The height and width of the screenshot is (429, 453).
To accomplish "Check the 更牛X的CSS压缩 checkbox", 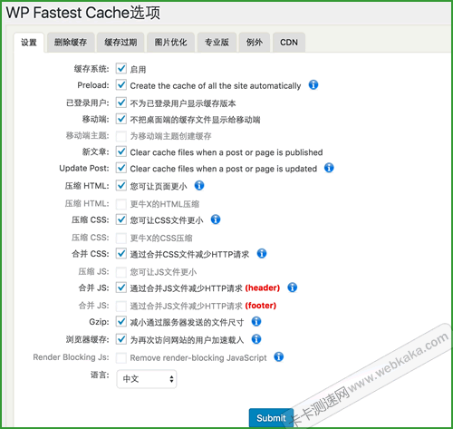I will [x=121, y=239].
